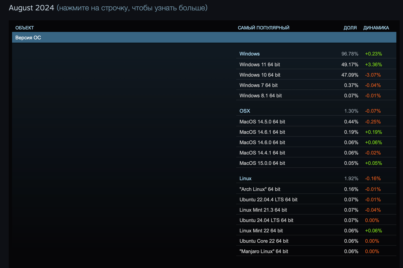Image resolution: width=403 pixels, height=268 pixels.
Task: Click the MacOS 14.4.1 change value -0.02%
Action: [373, 153]
